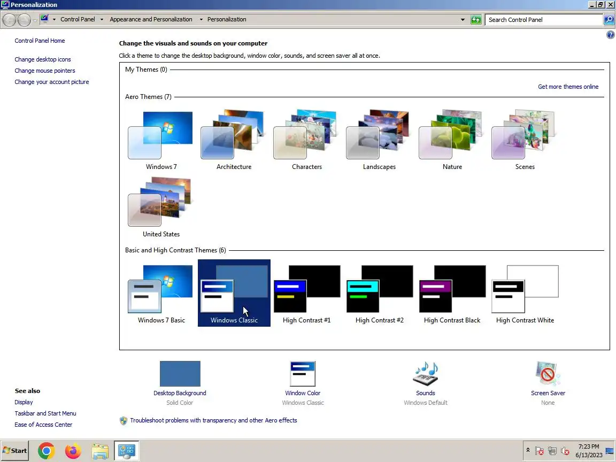This screenshot has height=462, width=616.
Task: Open Change mouse pointers link
Action: click(45, 71)
